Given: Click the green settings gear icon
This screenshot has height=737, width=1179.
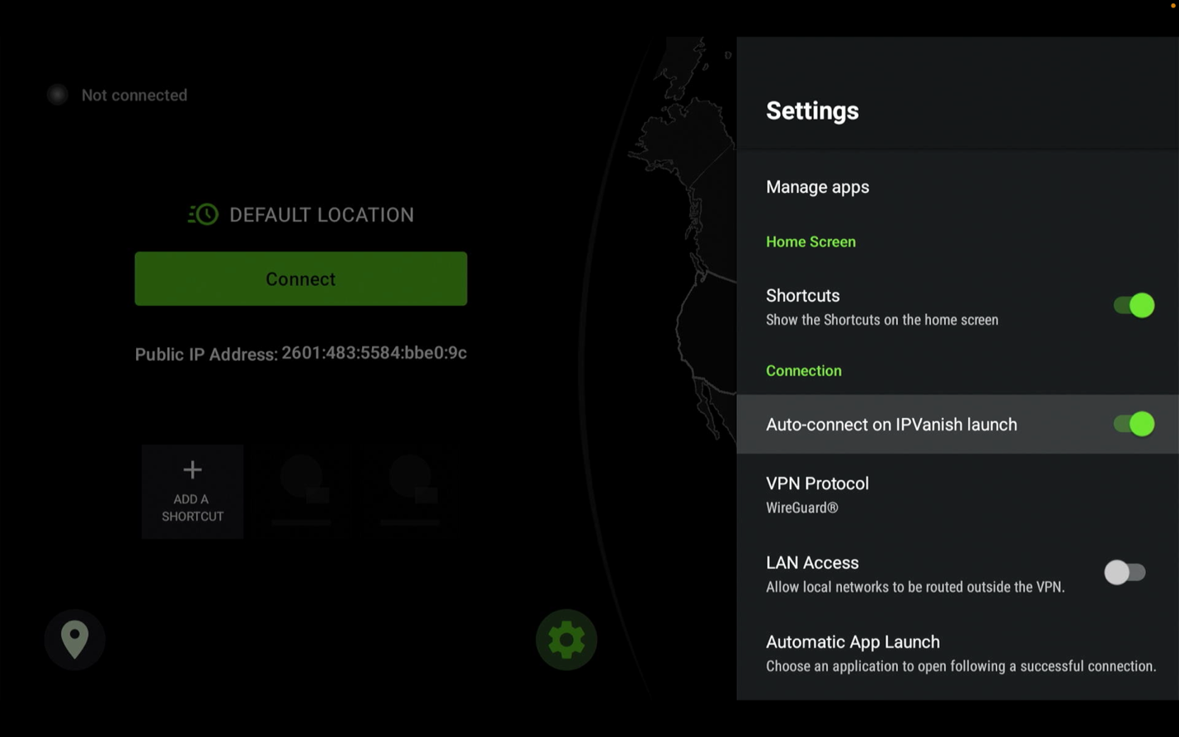Looking at the screenshot, I should tap(566, 640).
